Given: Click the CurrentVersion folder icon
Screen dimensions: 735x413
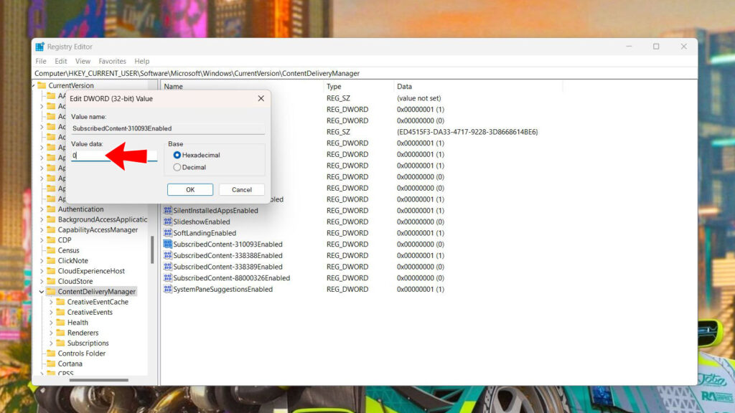Looking at the screenshot, I should click(x=42, y=85).
